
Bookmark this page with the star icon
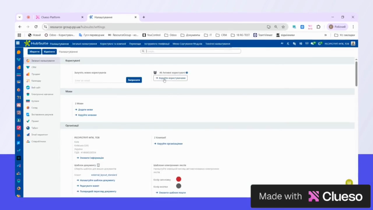click(283, 27)
